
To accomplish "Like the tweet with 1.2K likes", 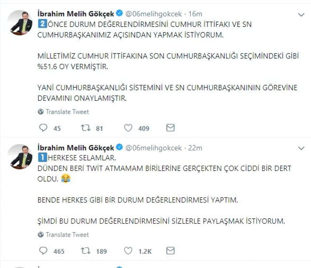I will (128, 251).
